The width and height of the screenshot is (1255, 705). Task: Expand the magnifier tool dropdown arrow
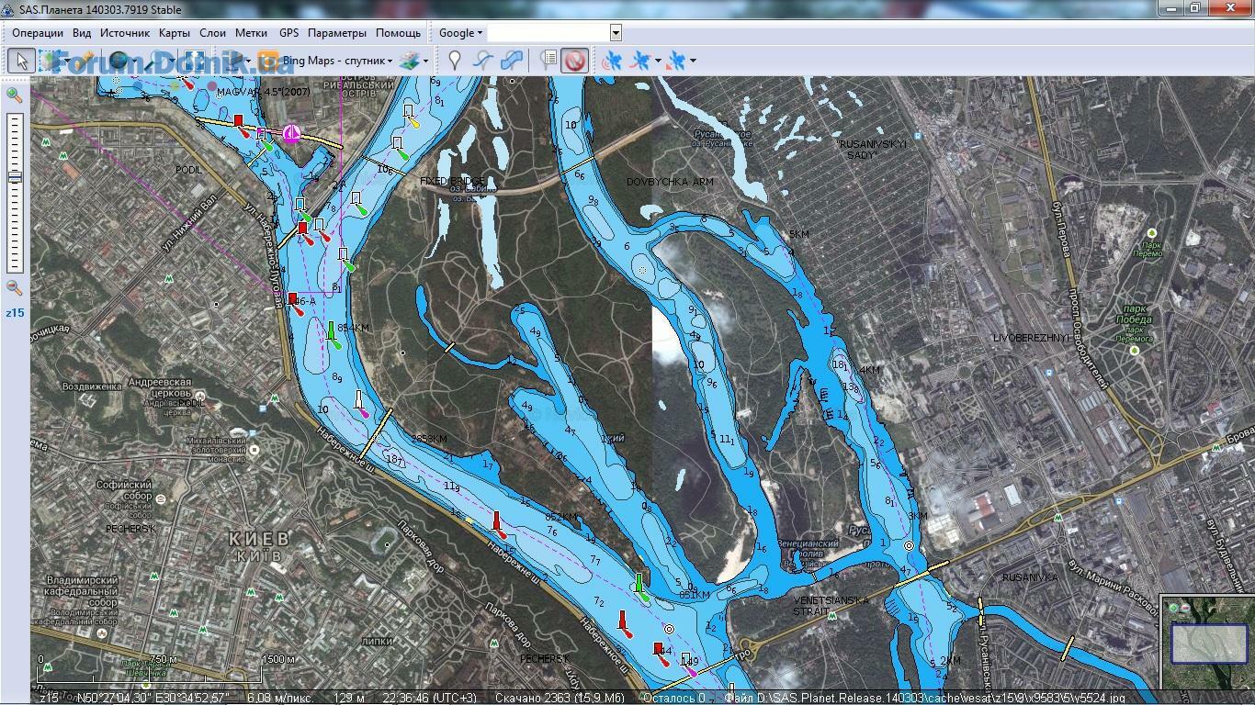coord(172,61)
